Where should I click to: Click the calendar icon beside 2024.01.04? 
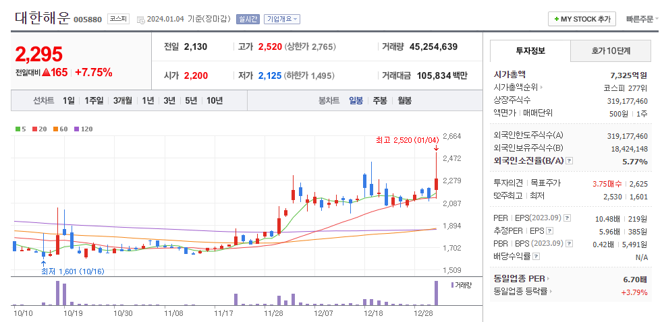click(x=140, y=20)
